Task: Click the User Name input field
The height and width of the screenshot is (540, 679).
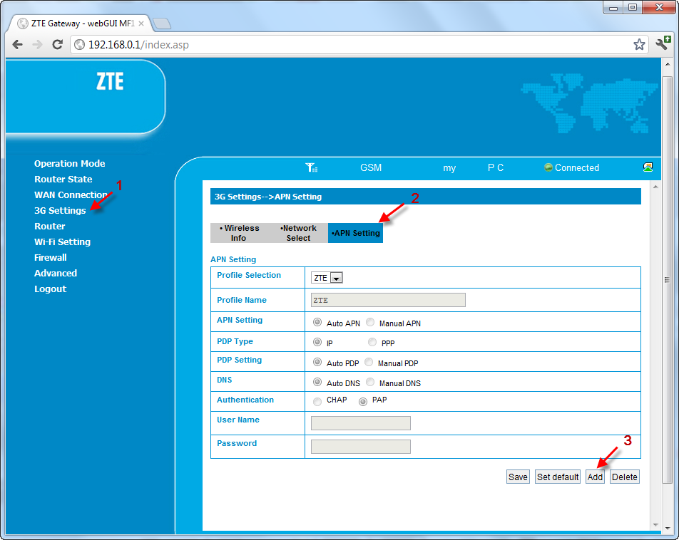Action: pos(361,423)
